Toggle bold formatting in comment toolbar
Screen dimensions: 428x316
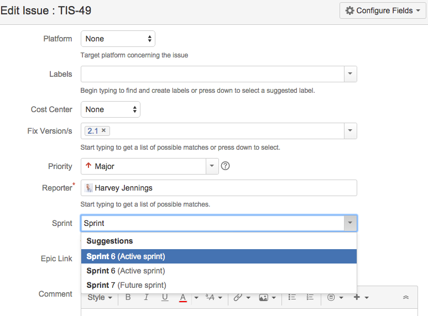point(128,297)
